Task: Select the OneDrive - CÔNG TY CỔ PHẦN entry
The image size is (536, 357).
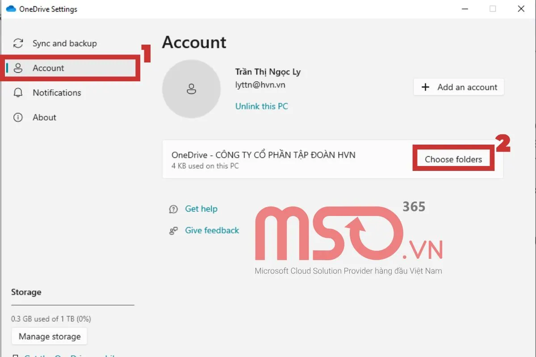Action: [x=264, y=155]
